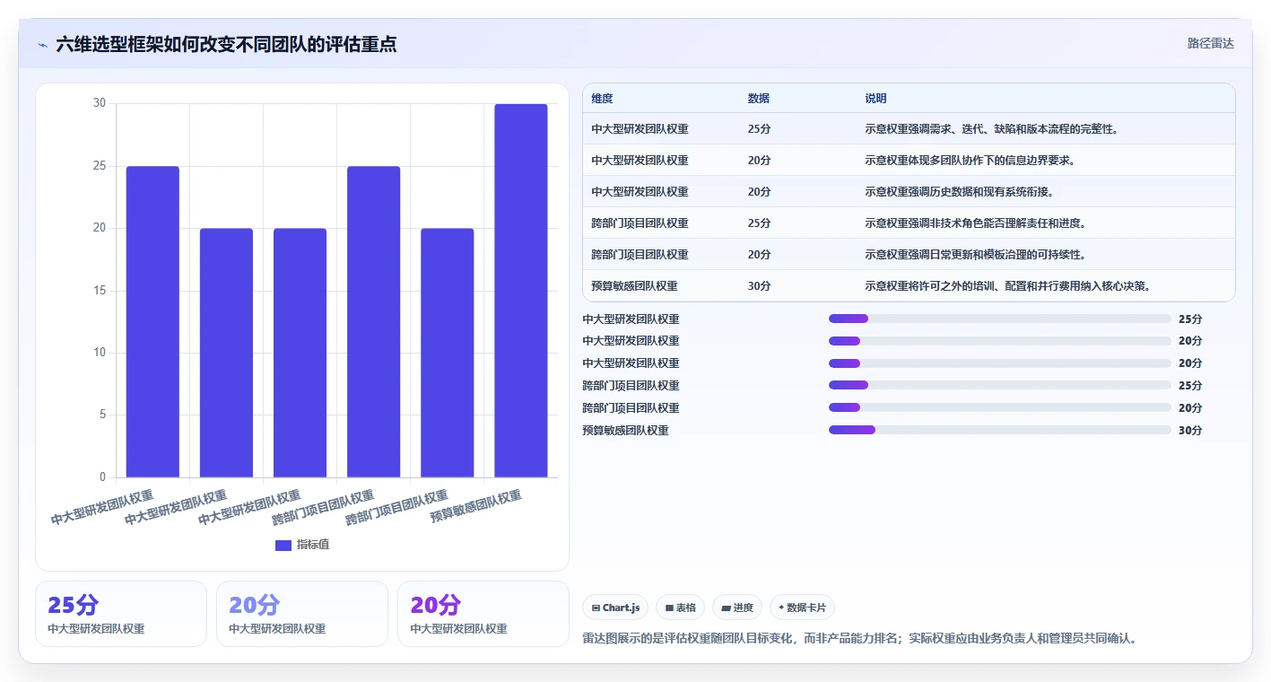Click the 数据 column header
1271x682 pixels.
758,99
